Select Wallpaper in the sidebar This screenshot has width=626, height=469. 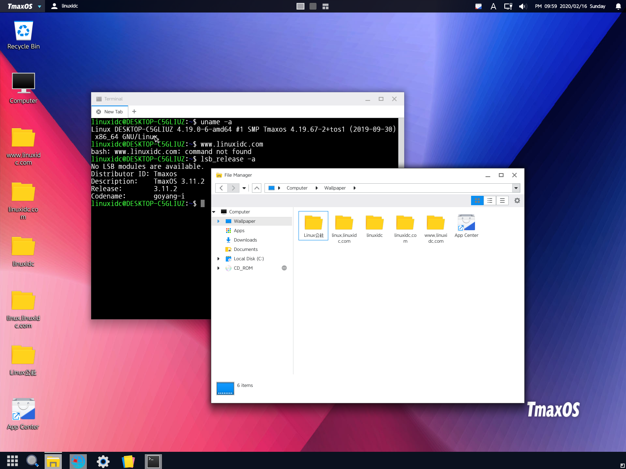(252, 221)
